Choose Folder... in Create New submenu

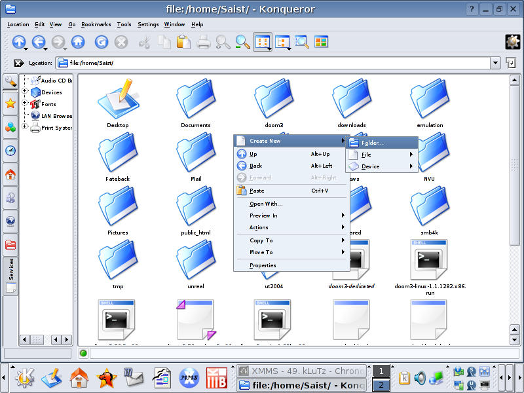click(x=372, y=143)
